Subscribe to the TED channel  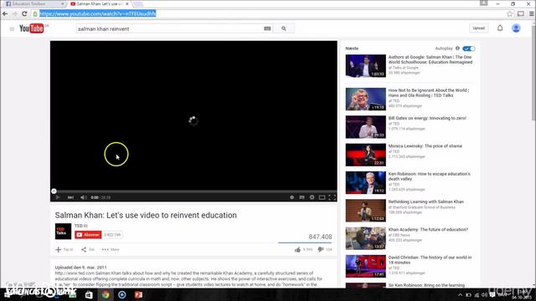[x=88, y=235]
